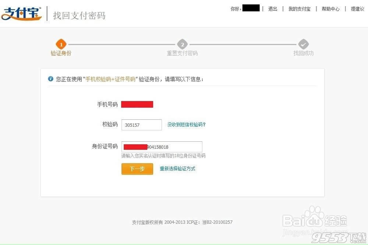Open the 帮助中心 help center
Viewport: 368px width, 245px height.
330,9
